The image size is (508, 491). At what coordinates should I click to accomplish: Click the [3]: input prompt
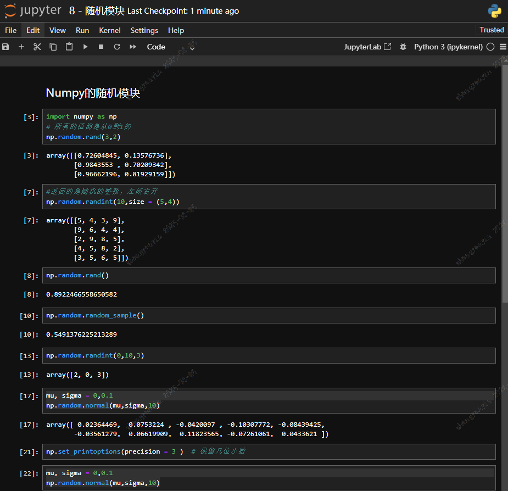[x=31, y=117]
